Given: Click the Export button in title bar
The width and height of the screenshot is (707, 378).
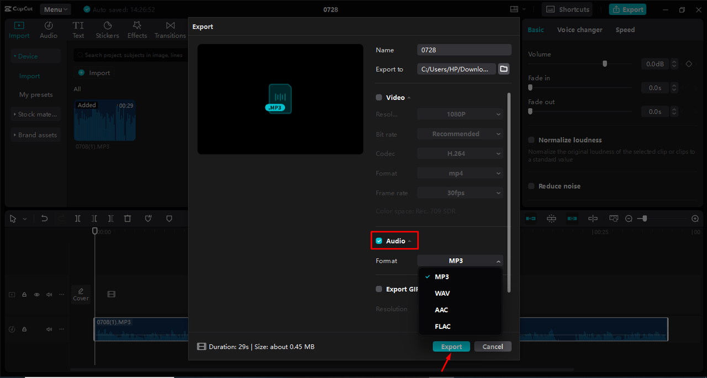Looking at the screenshot, I should point(627,9).
